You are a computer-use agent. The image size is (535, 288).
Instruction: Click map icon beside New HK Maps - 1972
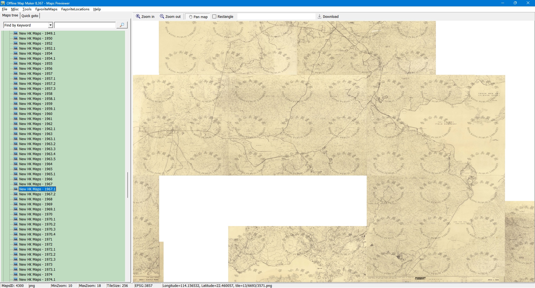click(16, 244)
